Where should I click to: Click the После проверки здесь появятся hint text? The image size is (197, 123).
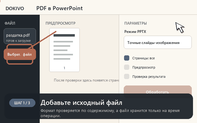coord(86,80)
